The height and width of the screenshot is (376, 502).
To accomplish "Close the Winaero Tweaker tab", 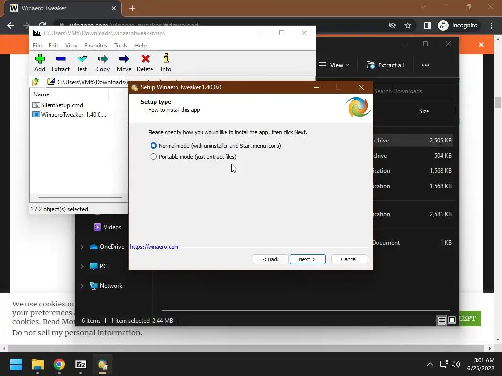I will point(114,8).
